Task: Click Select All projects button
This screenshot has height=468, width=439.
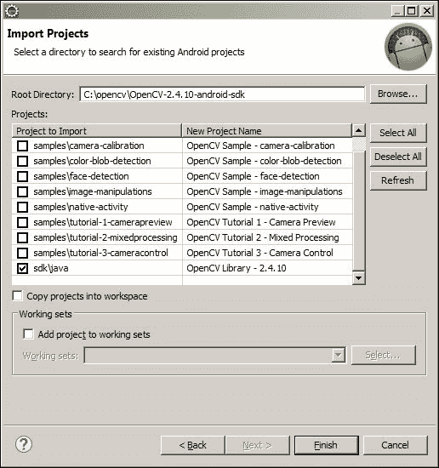Action: [x=398, y=133]
